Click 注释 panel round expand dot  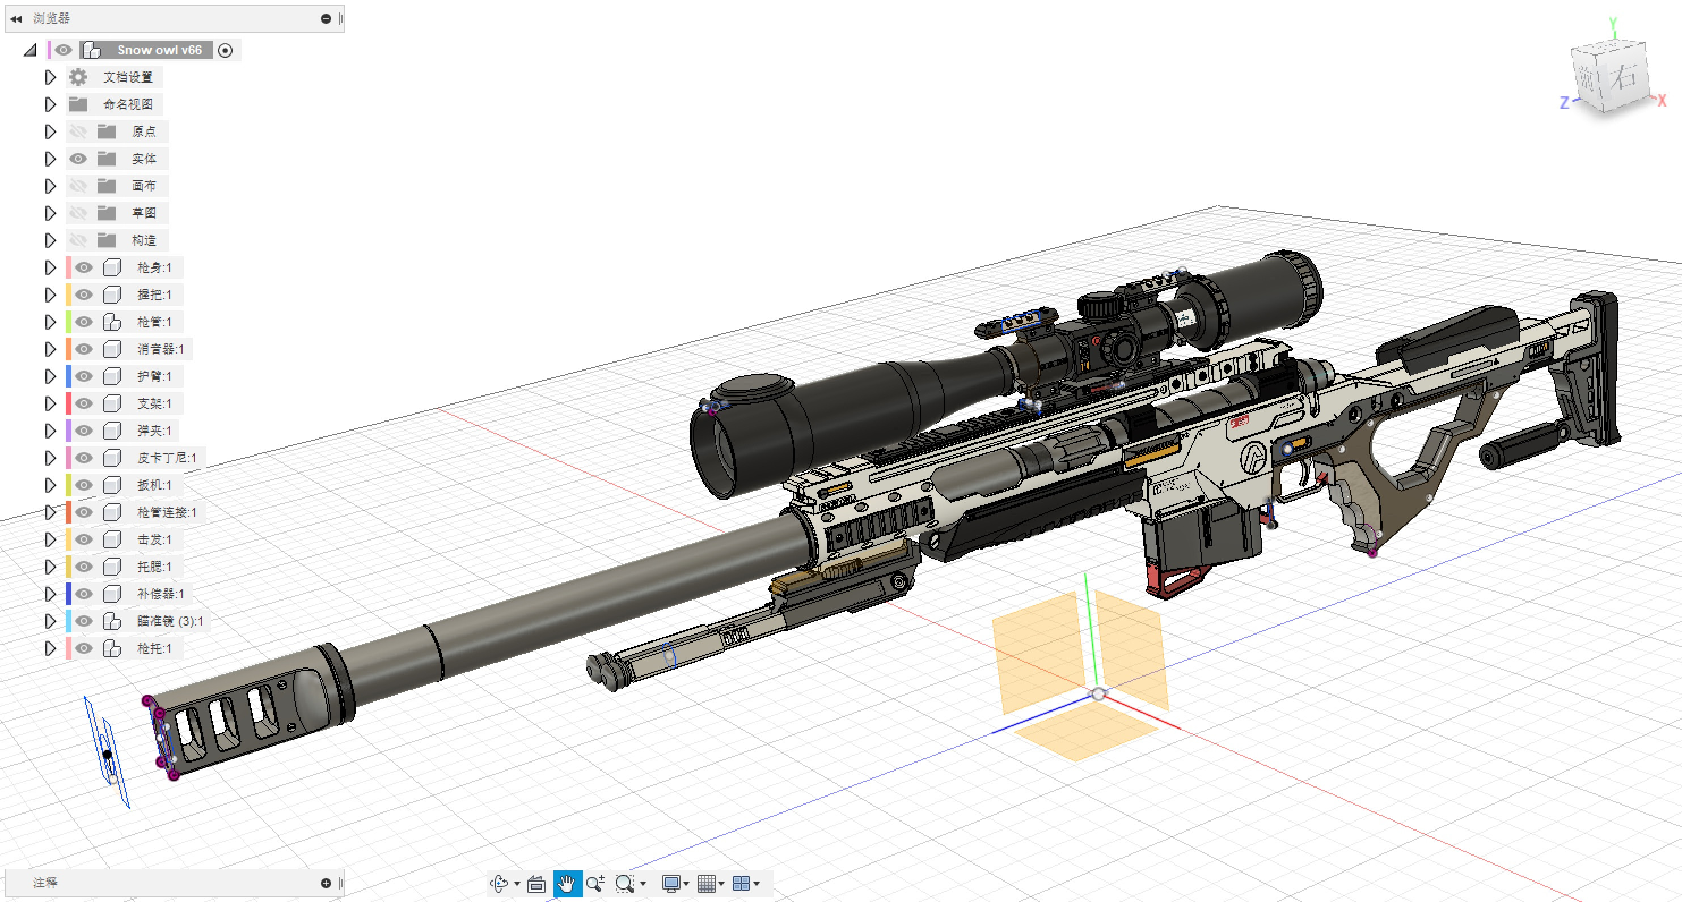(x=326, y=883)
